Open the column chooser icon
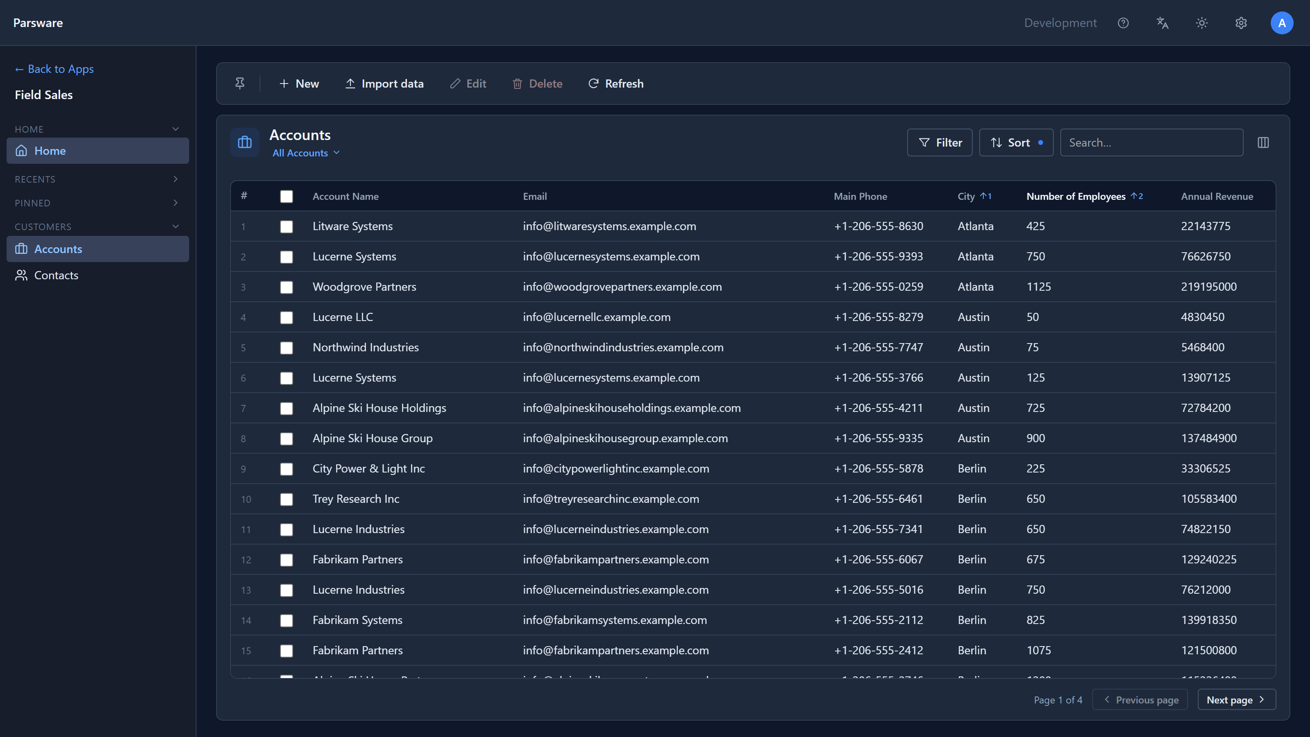1310x737 pixels. (x=1263, y=142)
